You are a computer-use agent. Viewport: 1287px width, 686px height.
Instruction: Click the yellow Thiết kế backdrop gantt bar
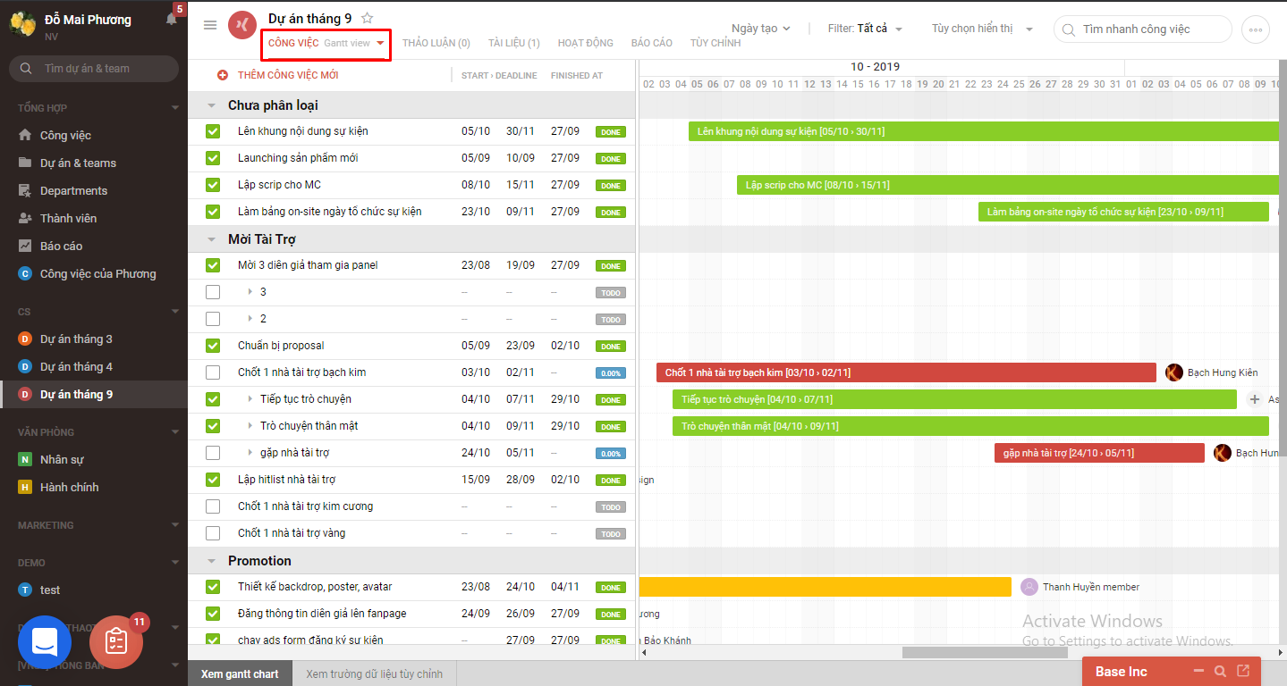click(x=825, y=587)
